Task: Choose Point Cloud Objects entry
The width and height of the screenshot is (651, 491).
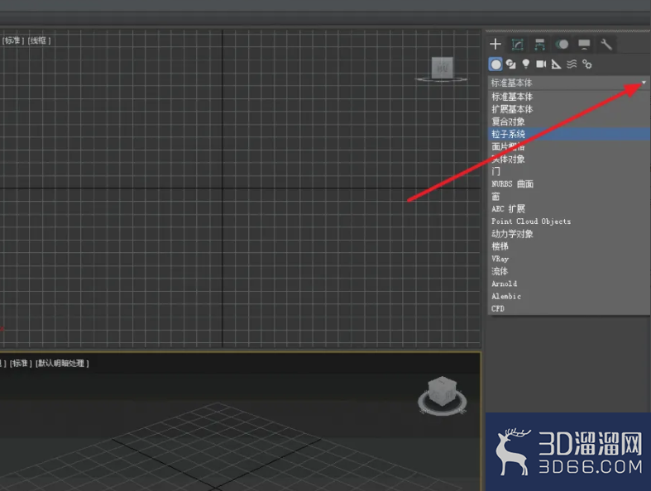Action: [x=569, y=222]
